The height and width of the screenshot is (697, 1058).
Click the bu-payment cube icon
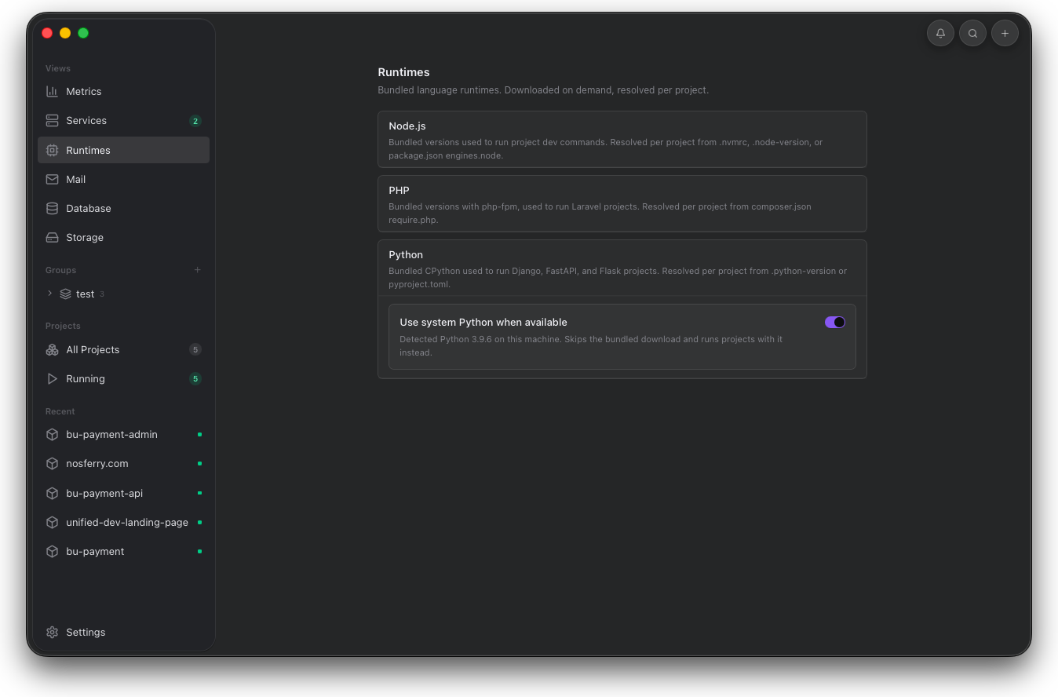click(52, 551)
